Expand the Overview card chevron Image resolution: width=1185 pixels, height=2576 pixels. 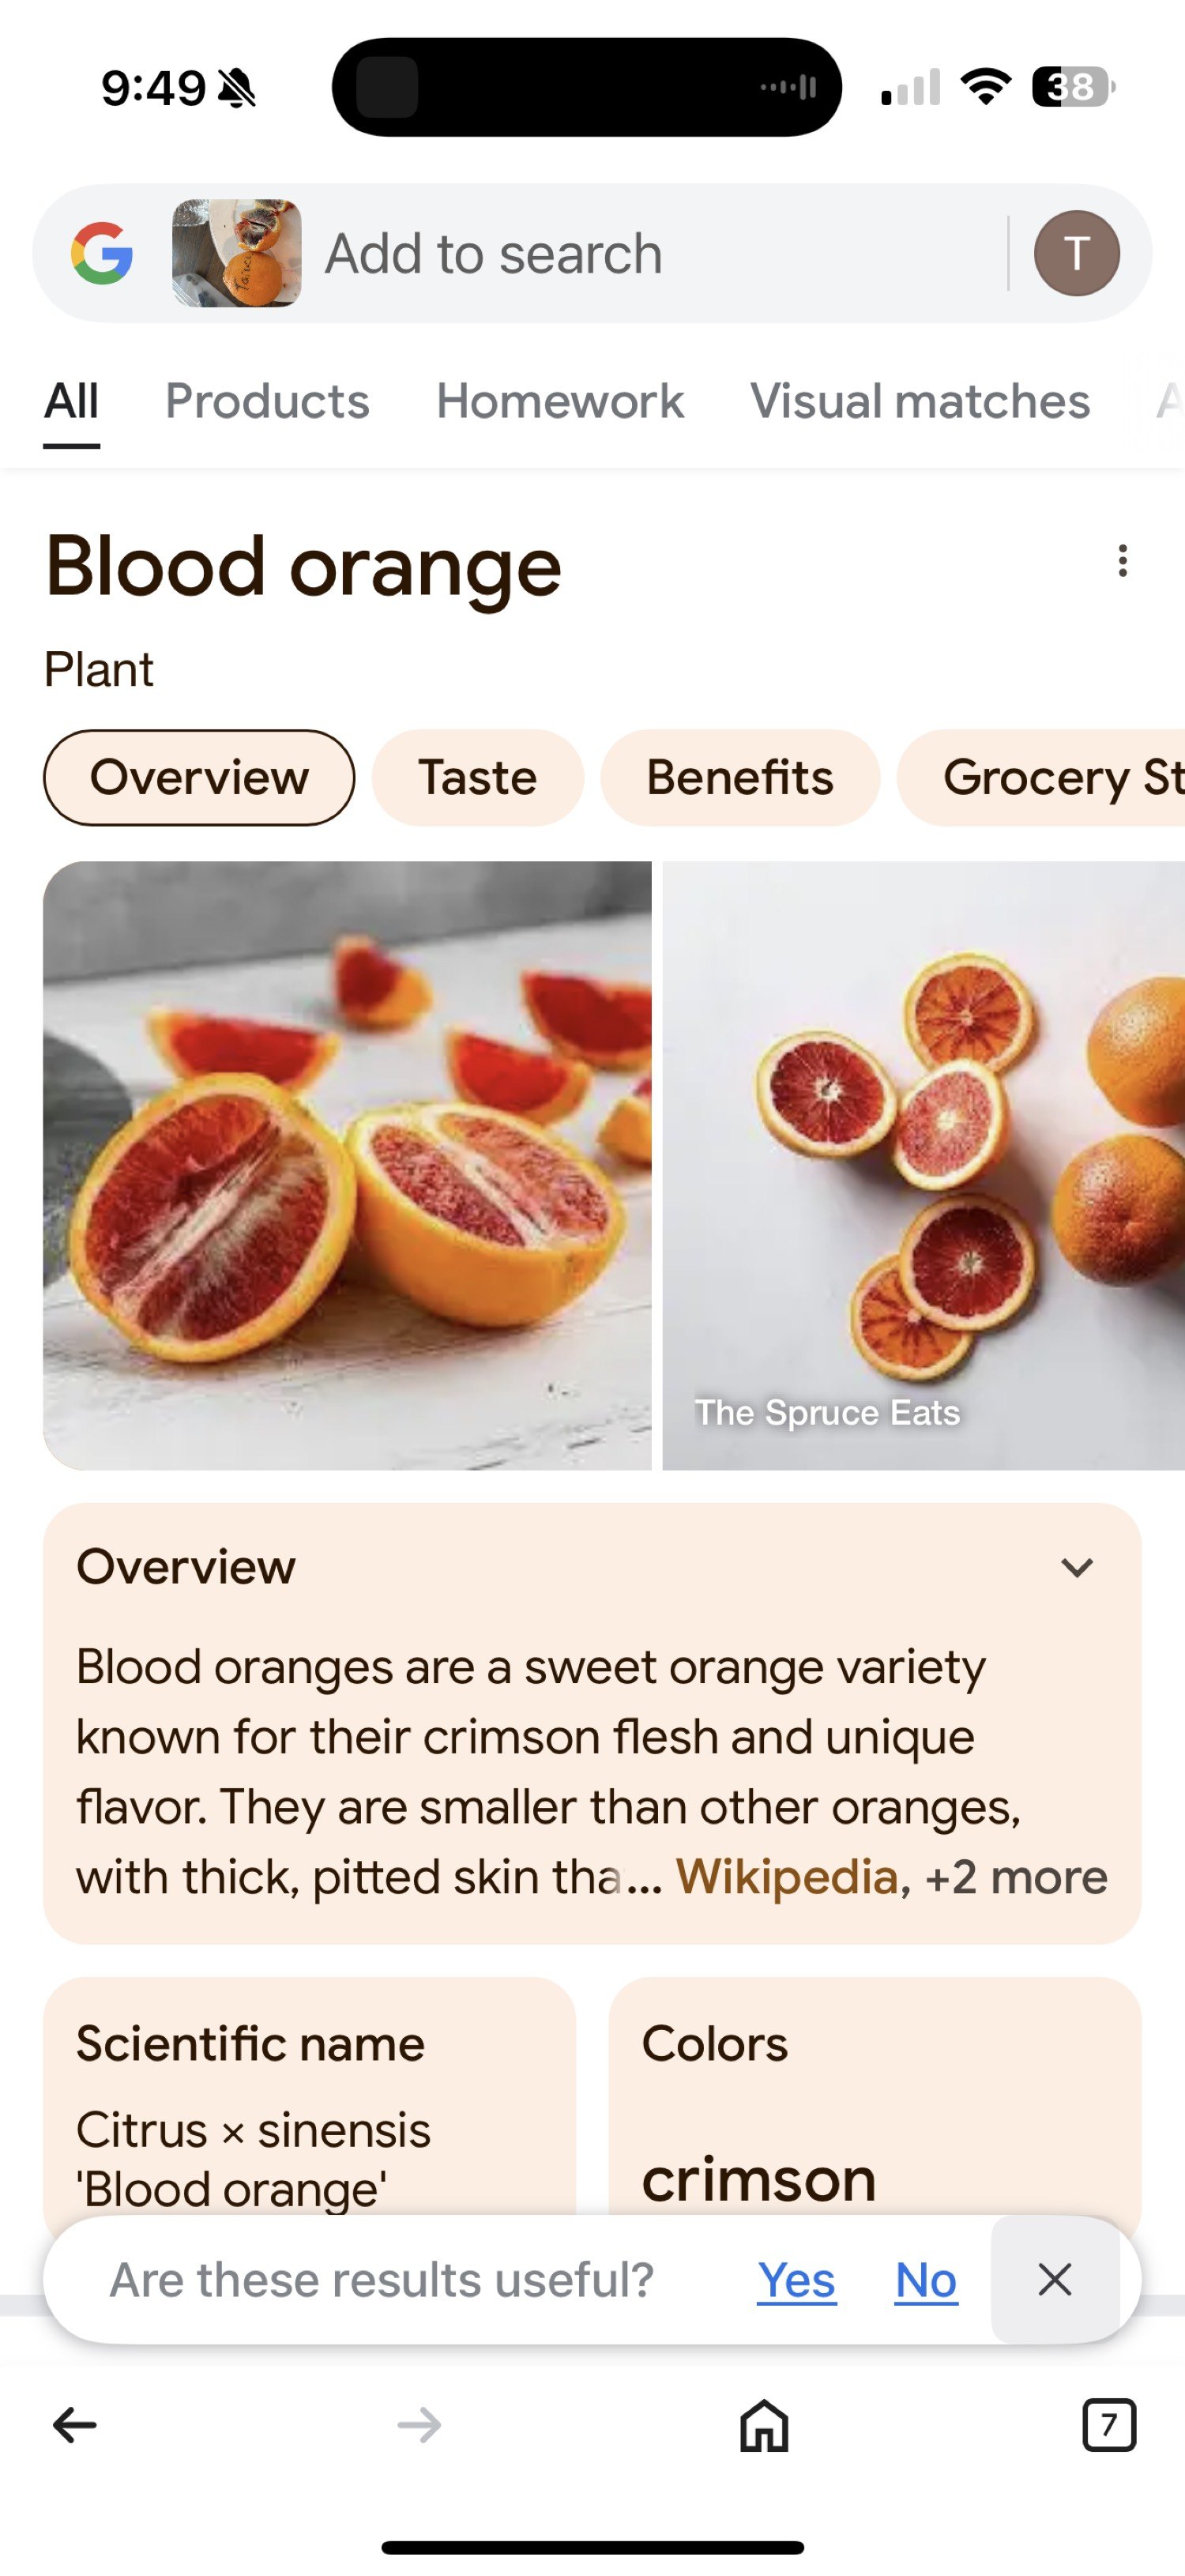click(1077, 1567)
